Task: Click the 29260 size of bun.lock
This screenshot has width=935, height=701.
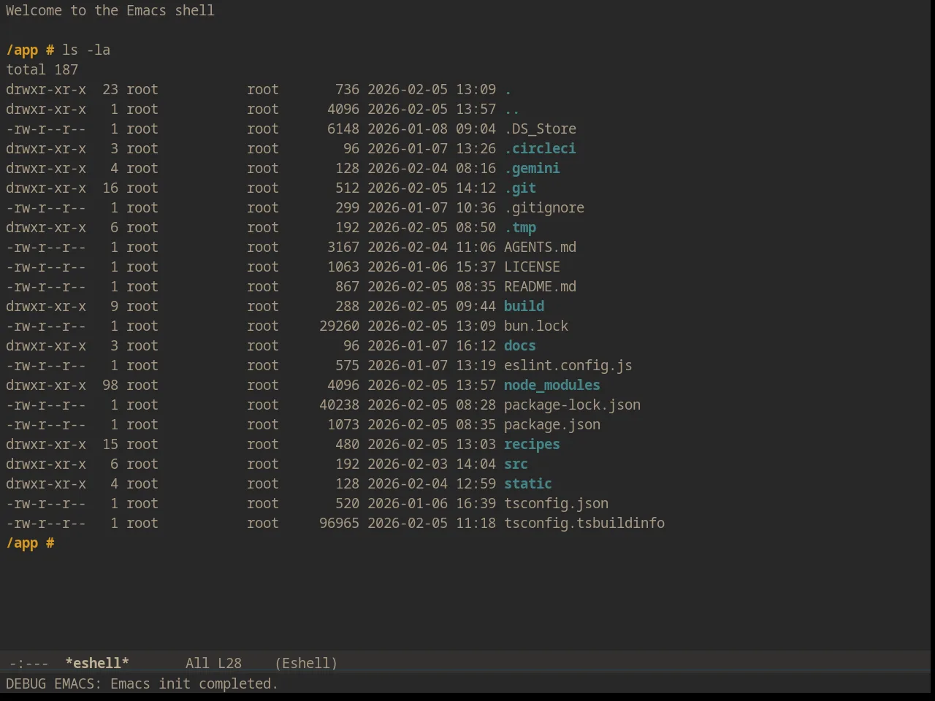Action: coord(339,326)
